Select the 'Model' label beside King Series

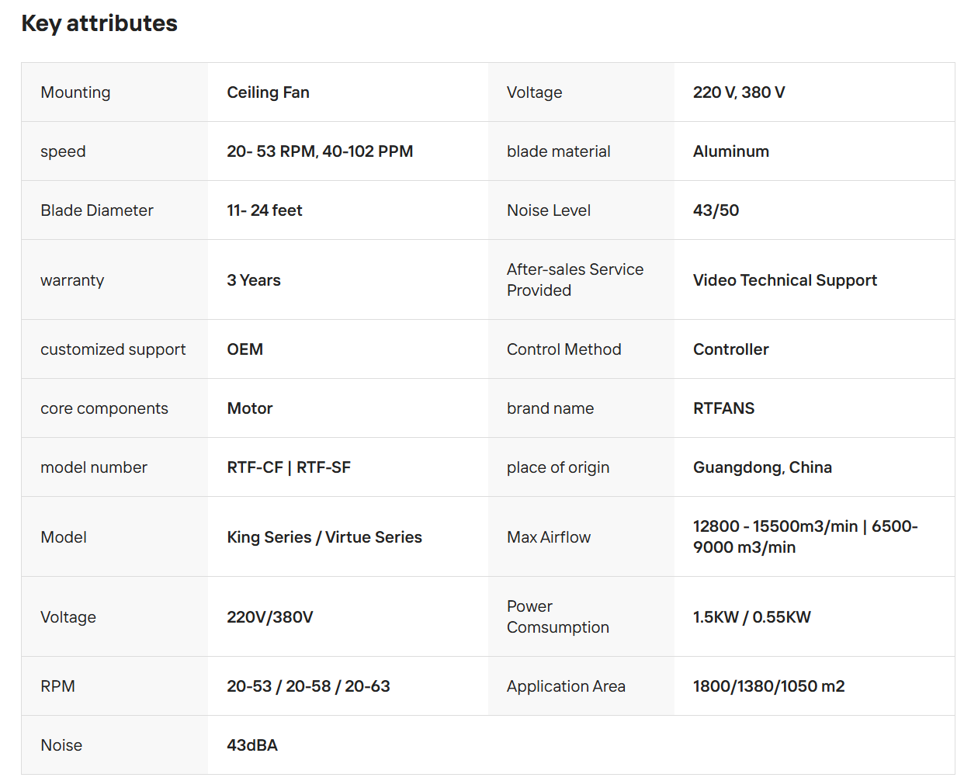click(64, 537)
